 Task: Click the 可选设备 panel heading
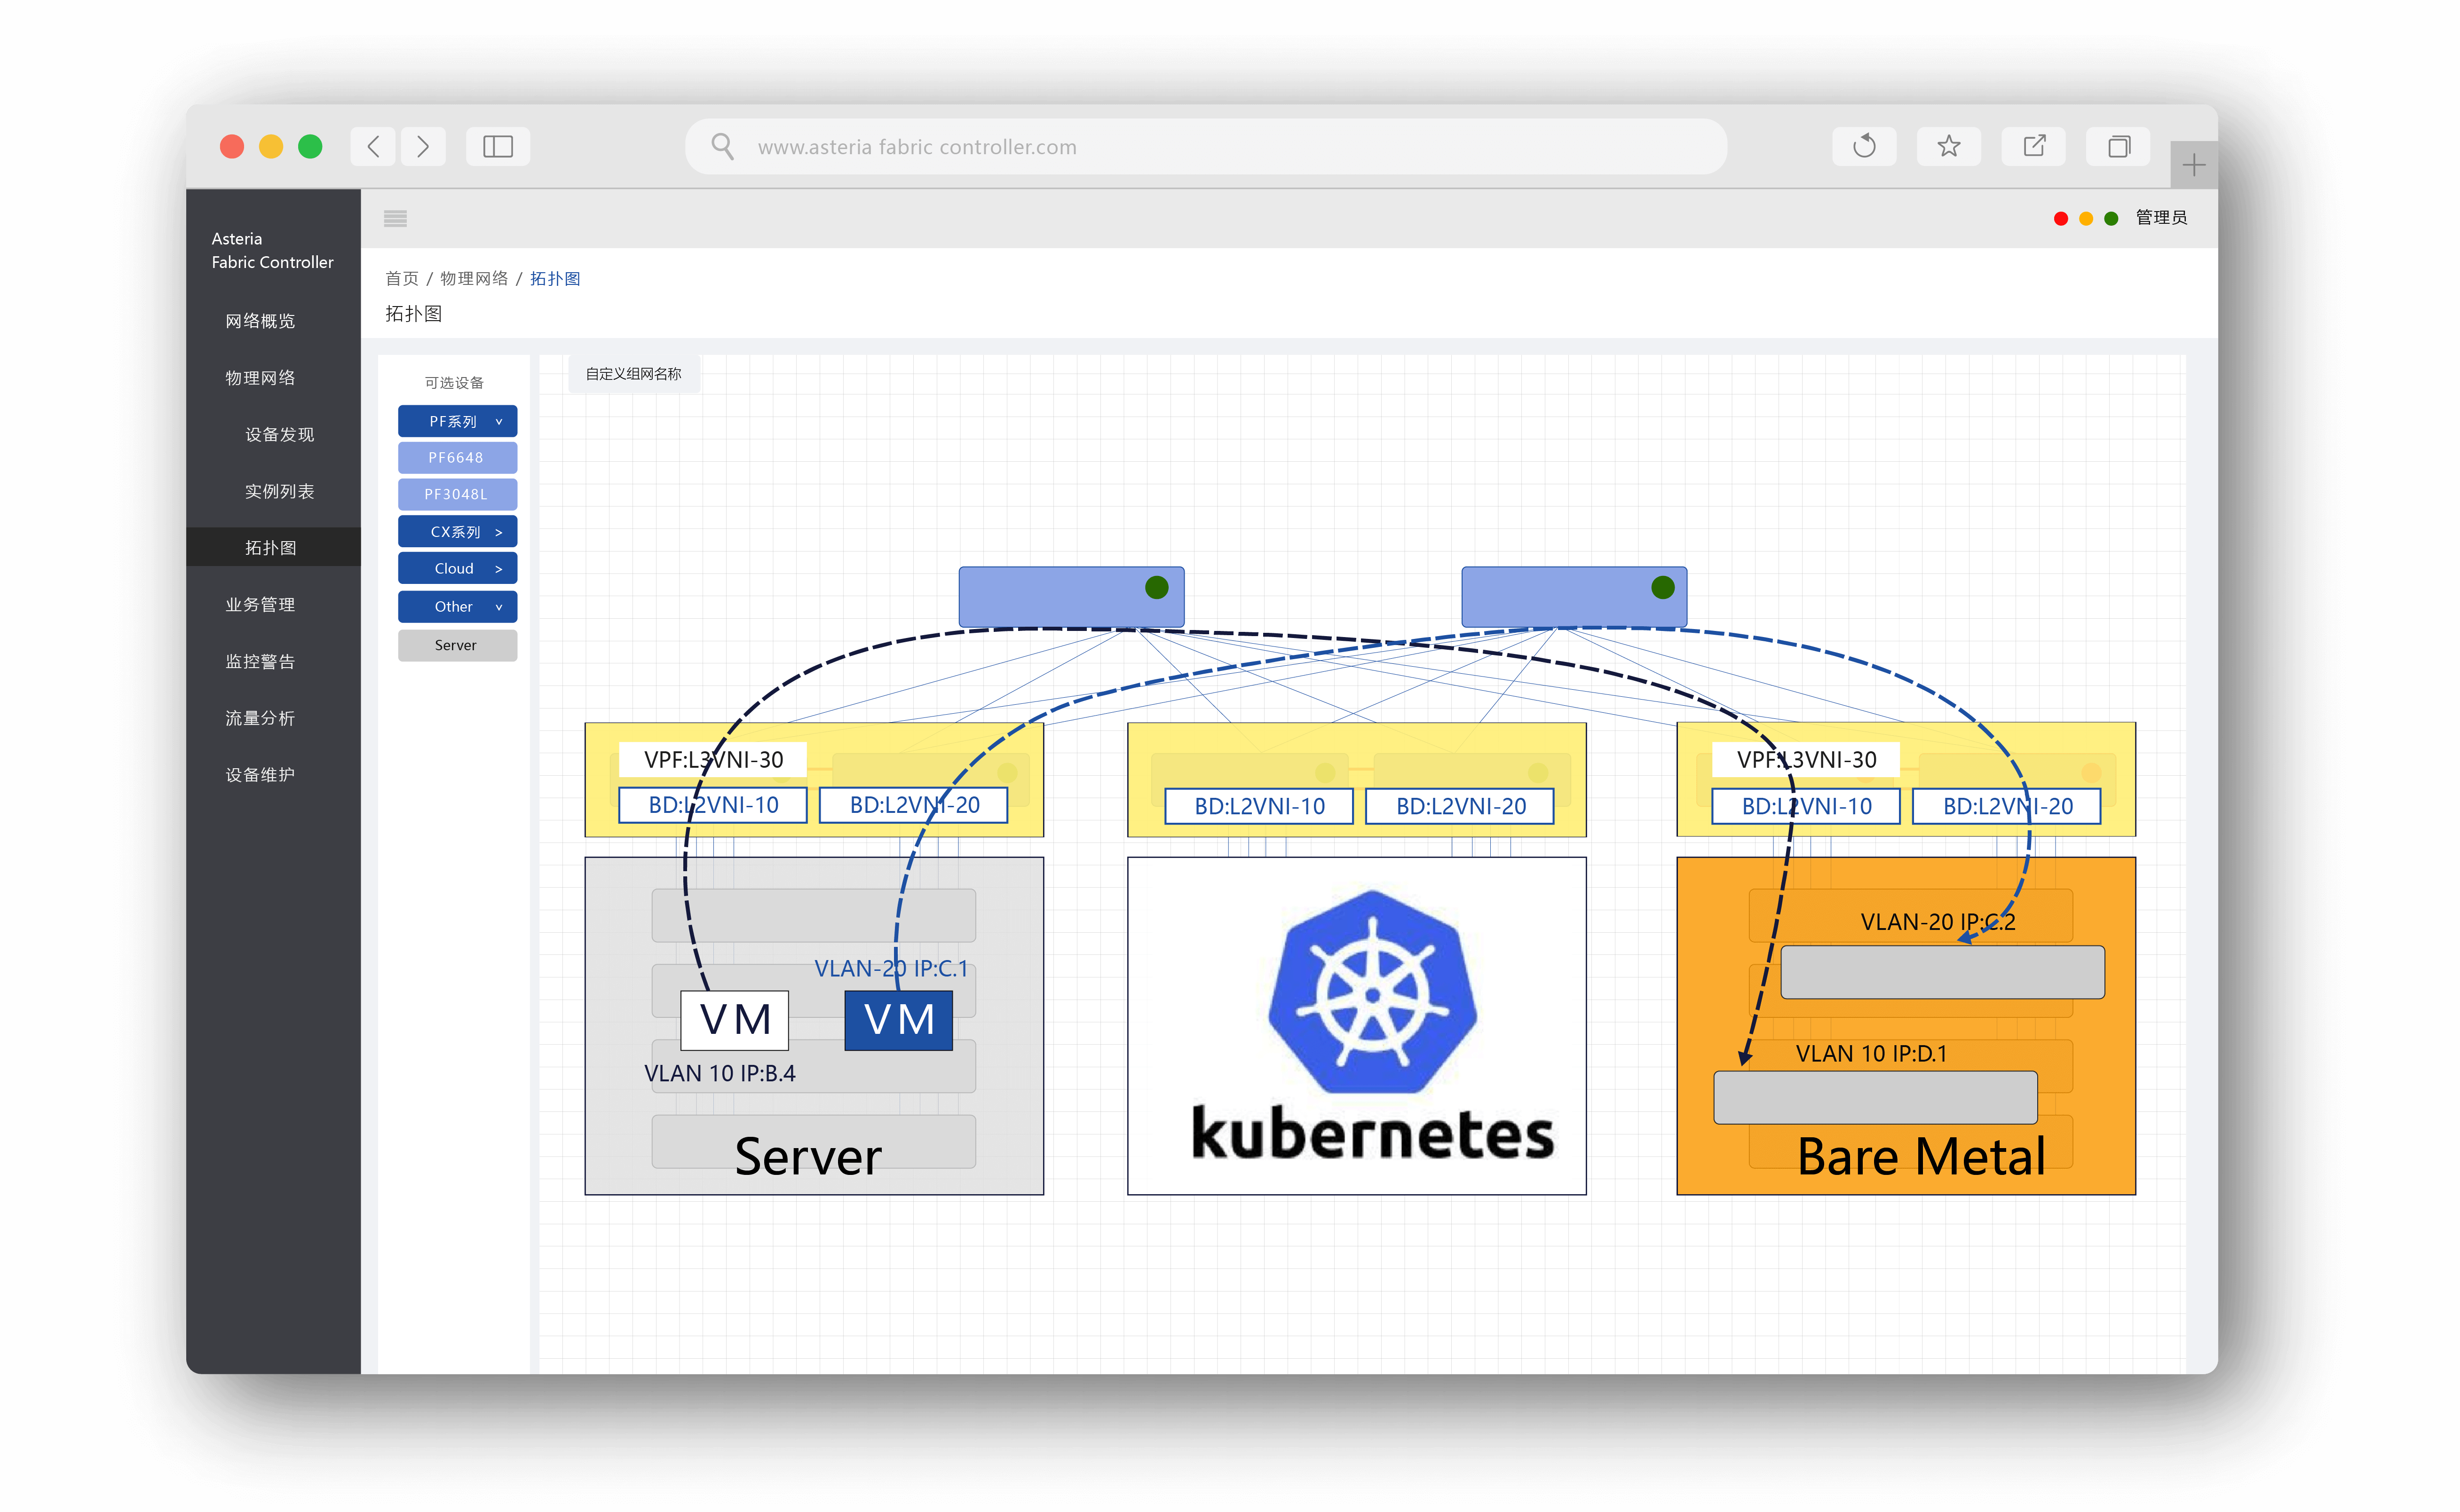[454, 382]
